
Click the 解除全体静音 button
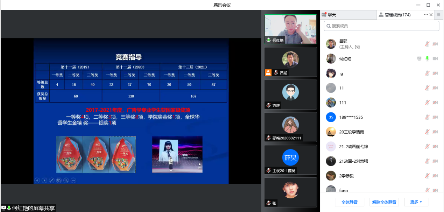click(x=384, y=202)
